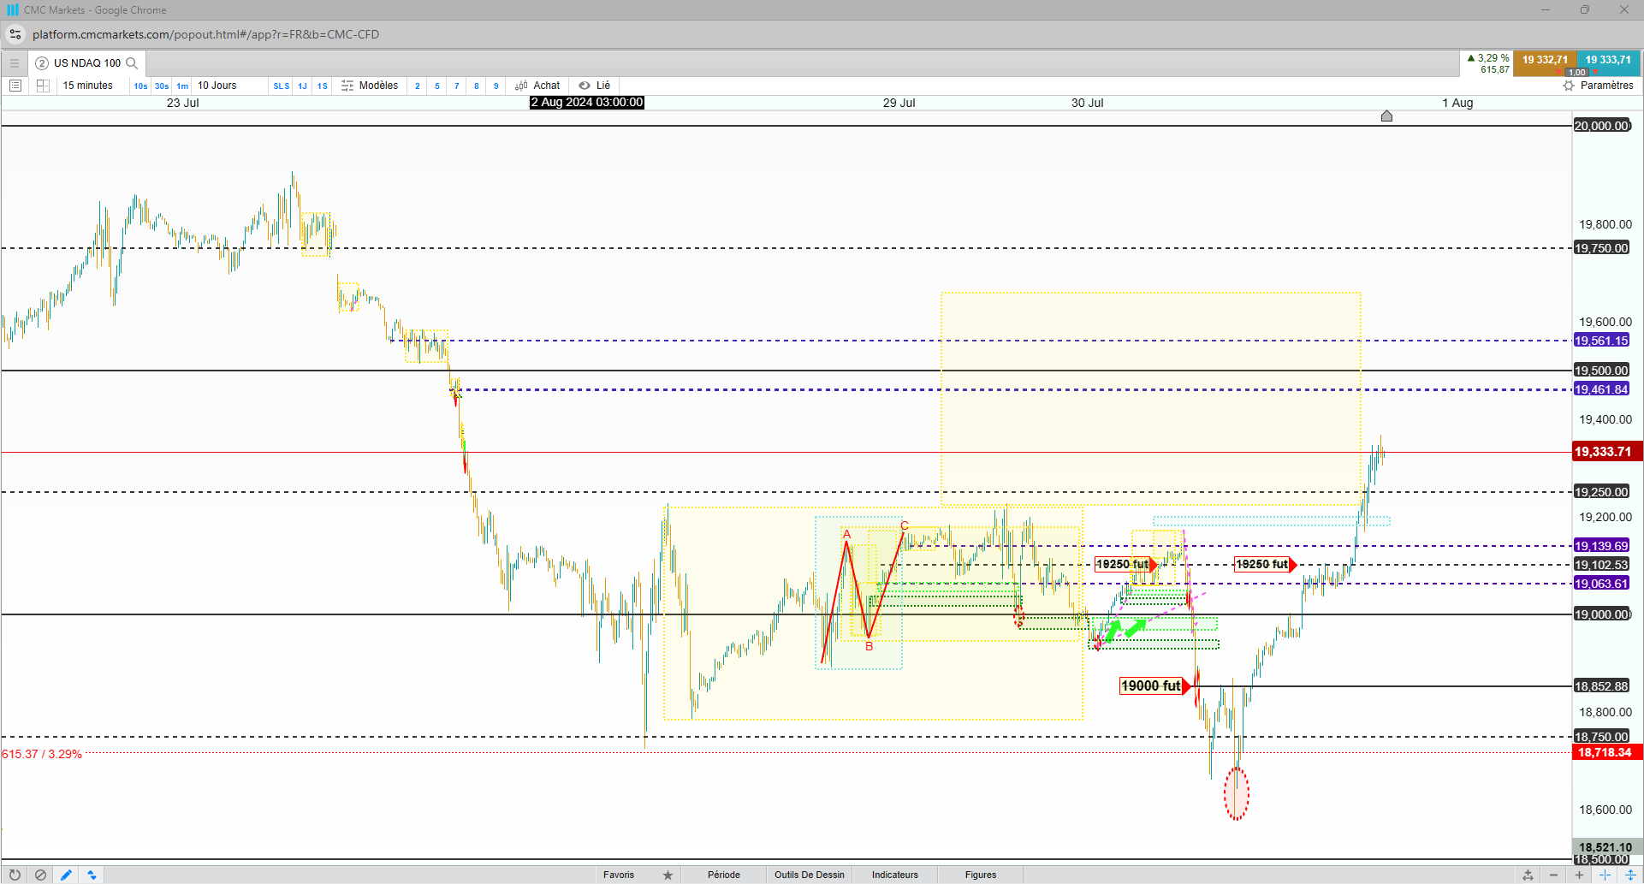
Task: Open the Indicateurs menu
Action: tap(895, 875)
